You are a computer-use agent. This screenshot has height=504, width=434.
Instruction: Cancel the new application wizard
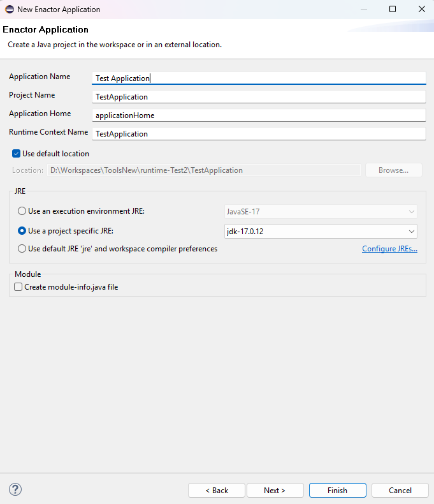[400, 491]
